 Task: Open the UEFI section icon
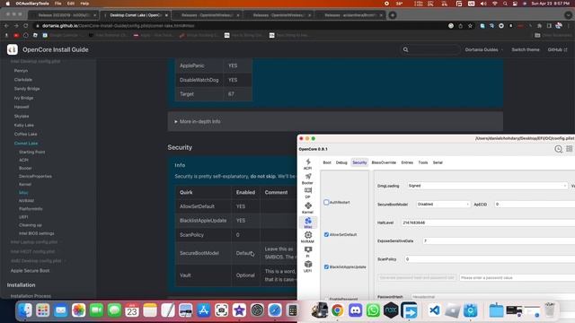(307, 266)
